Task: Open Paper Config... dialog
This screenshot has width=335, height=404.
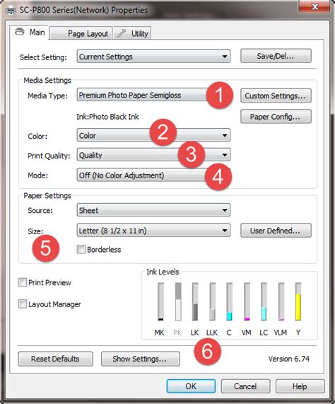Action: (276, 117)
